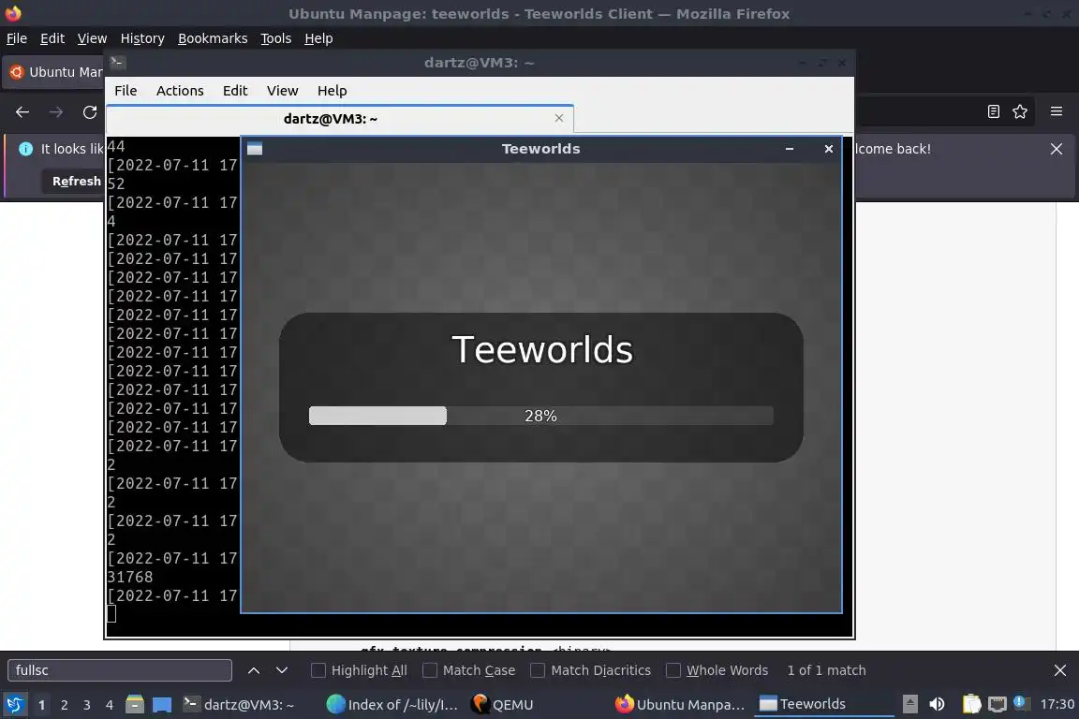Open the Firefox Edit menu
Screen dimensions: 1079x719
52,38
